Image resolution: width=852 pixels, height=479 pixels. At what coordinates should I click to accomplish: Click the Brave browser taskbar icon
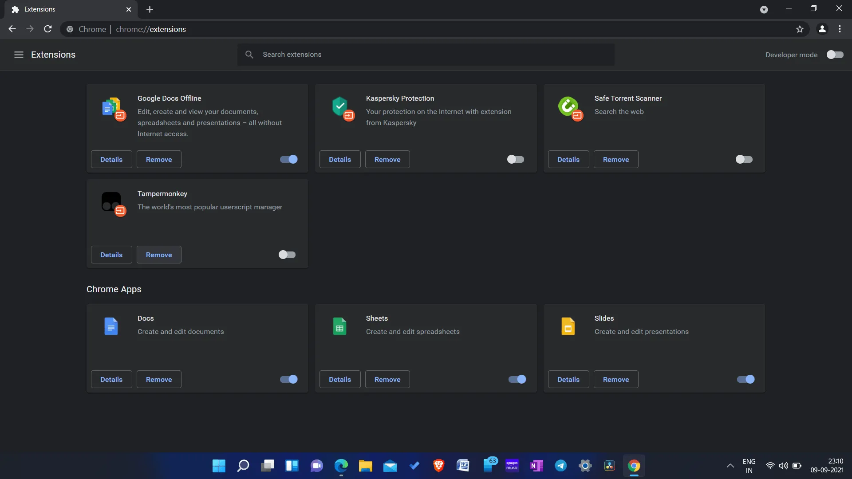point(439,466)
